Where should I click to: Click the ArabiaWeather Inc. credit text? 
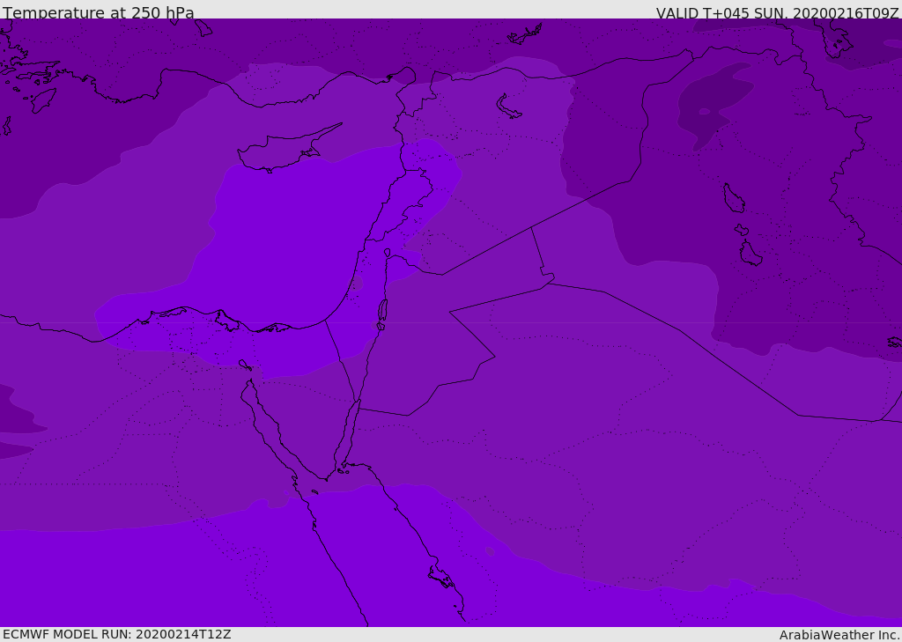(839, 635)
